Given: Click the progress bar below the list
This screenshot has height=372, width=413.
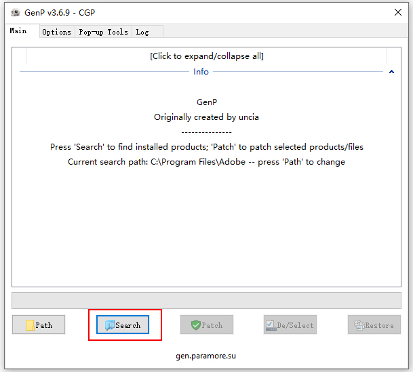Looking at the screenshot, I should pyautogui.click(x=206, y=300).
